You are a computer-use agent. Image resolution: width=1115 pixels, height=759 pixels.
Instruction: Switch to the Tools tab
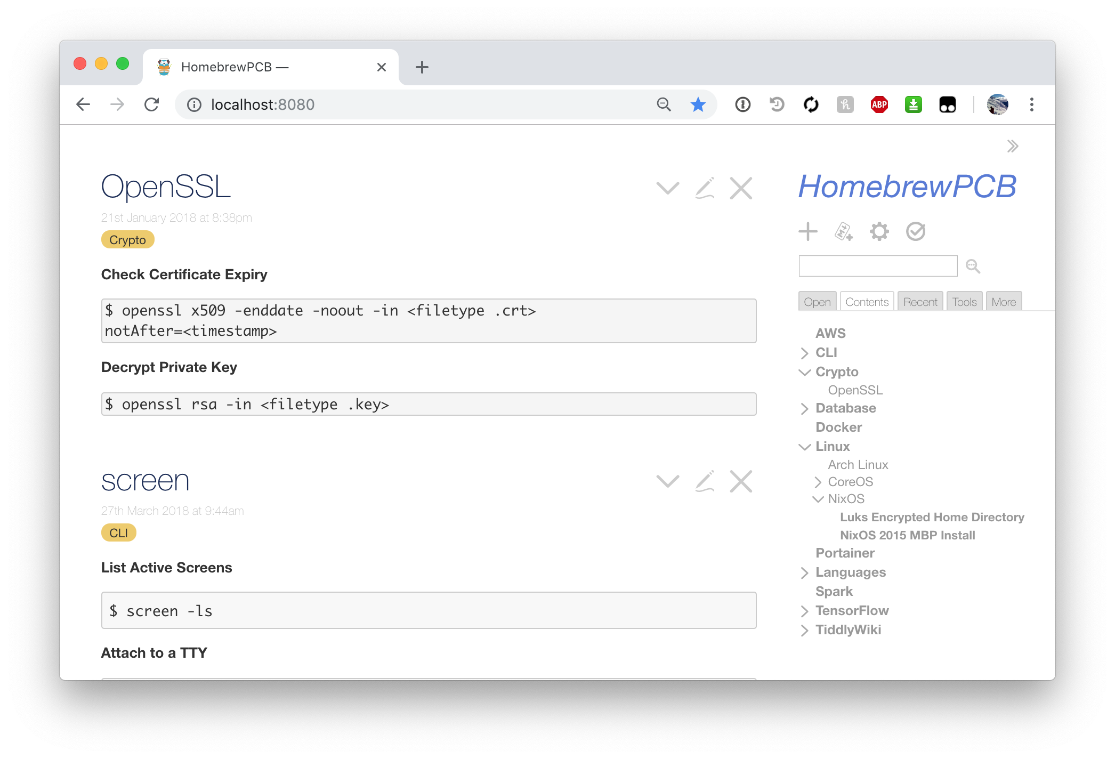click(964, 302)
